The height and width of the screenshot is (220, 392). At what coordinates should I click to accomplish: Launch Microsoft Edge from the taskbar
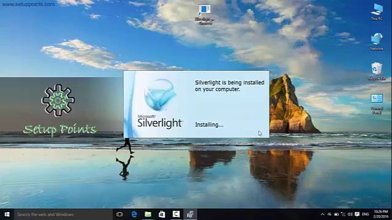click(134, 215)
